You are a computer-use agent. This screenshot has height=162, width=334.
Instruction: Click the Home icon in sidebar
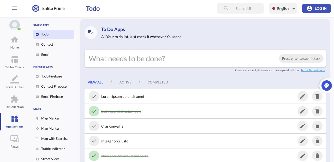15,40
